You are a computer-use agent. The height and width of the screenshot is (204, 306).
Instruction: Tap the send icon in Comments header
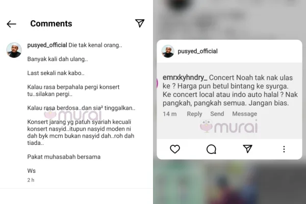(140, 23)
